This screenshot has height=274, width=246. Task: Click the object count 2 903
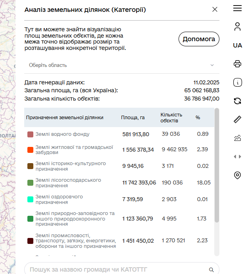[x=169, y=199]
